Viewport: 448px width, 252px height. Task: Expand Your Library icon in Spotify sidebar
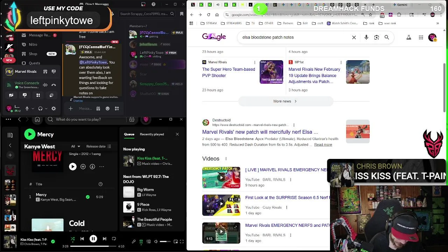pyautogui.click(x=10, y=135)
